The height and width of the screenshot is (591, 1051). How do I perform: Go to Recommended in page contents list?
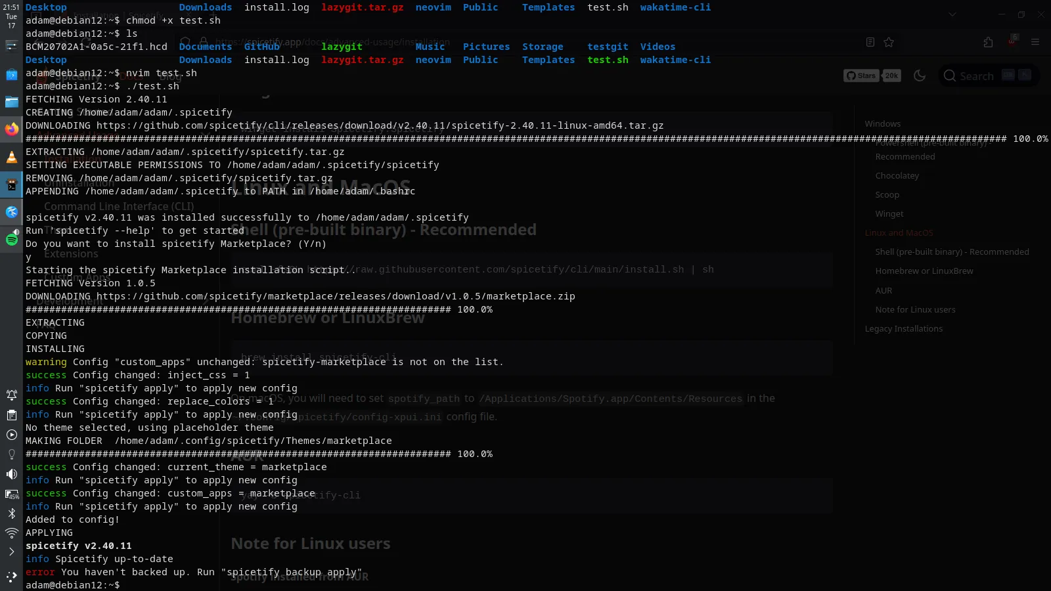pos(905,156)
